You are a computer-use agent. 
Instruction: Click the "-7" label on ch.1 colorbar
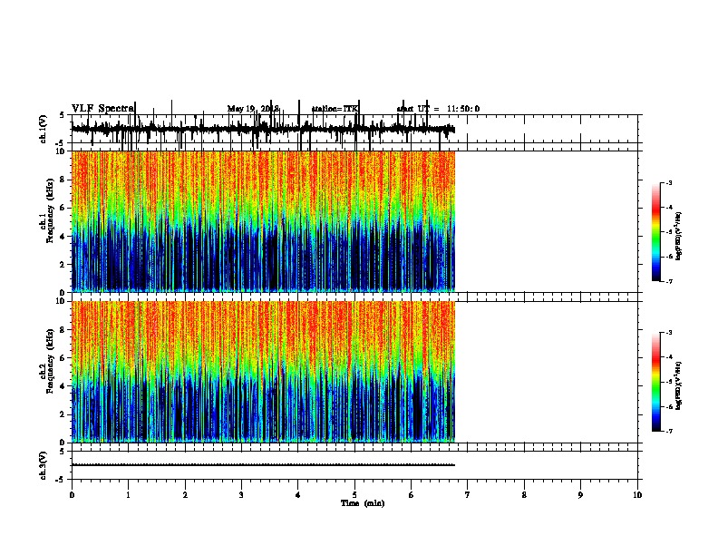pyautogui.click(x=669, y=281)
